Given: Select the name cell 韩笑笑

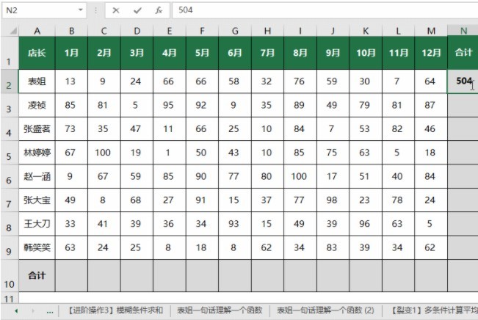Looking at the screenshot, I should (x=37, y=247).
